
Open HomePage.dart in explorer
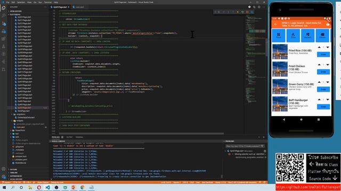coord(23,111)
